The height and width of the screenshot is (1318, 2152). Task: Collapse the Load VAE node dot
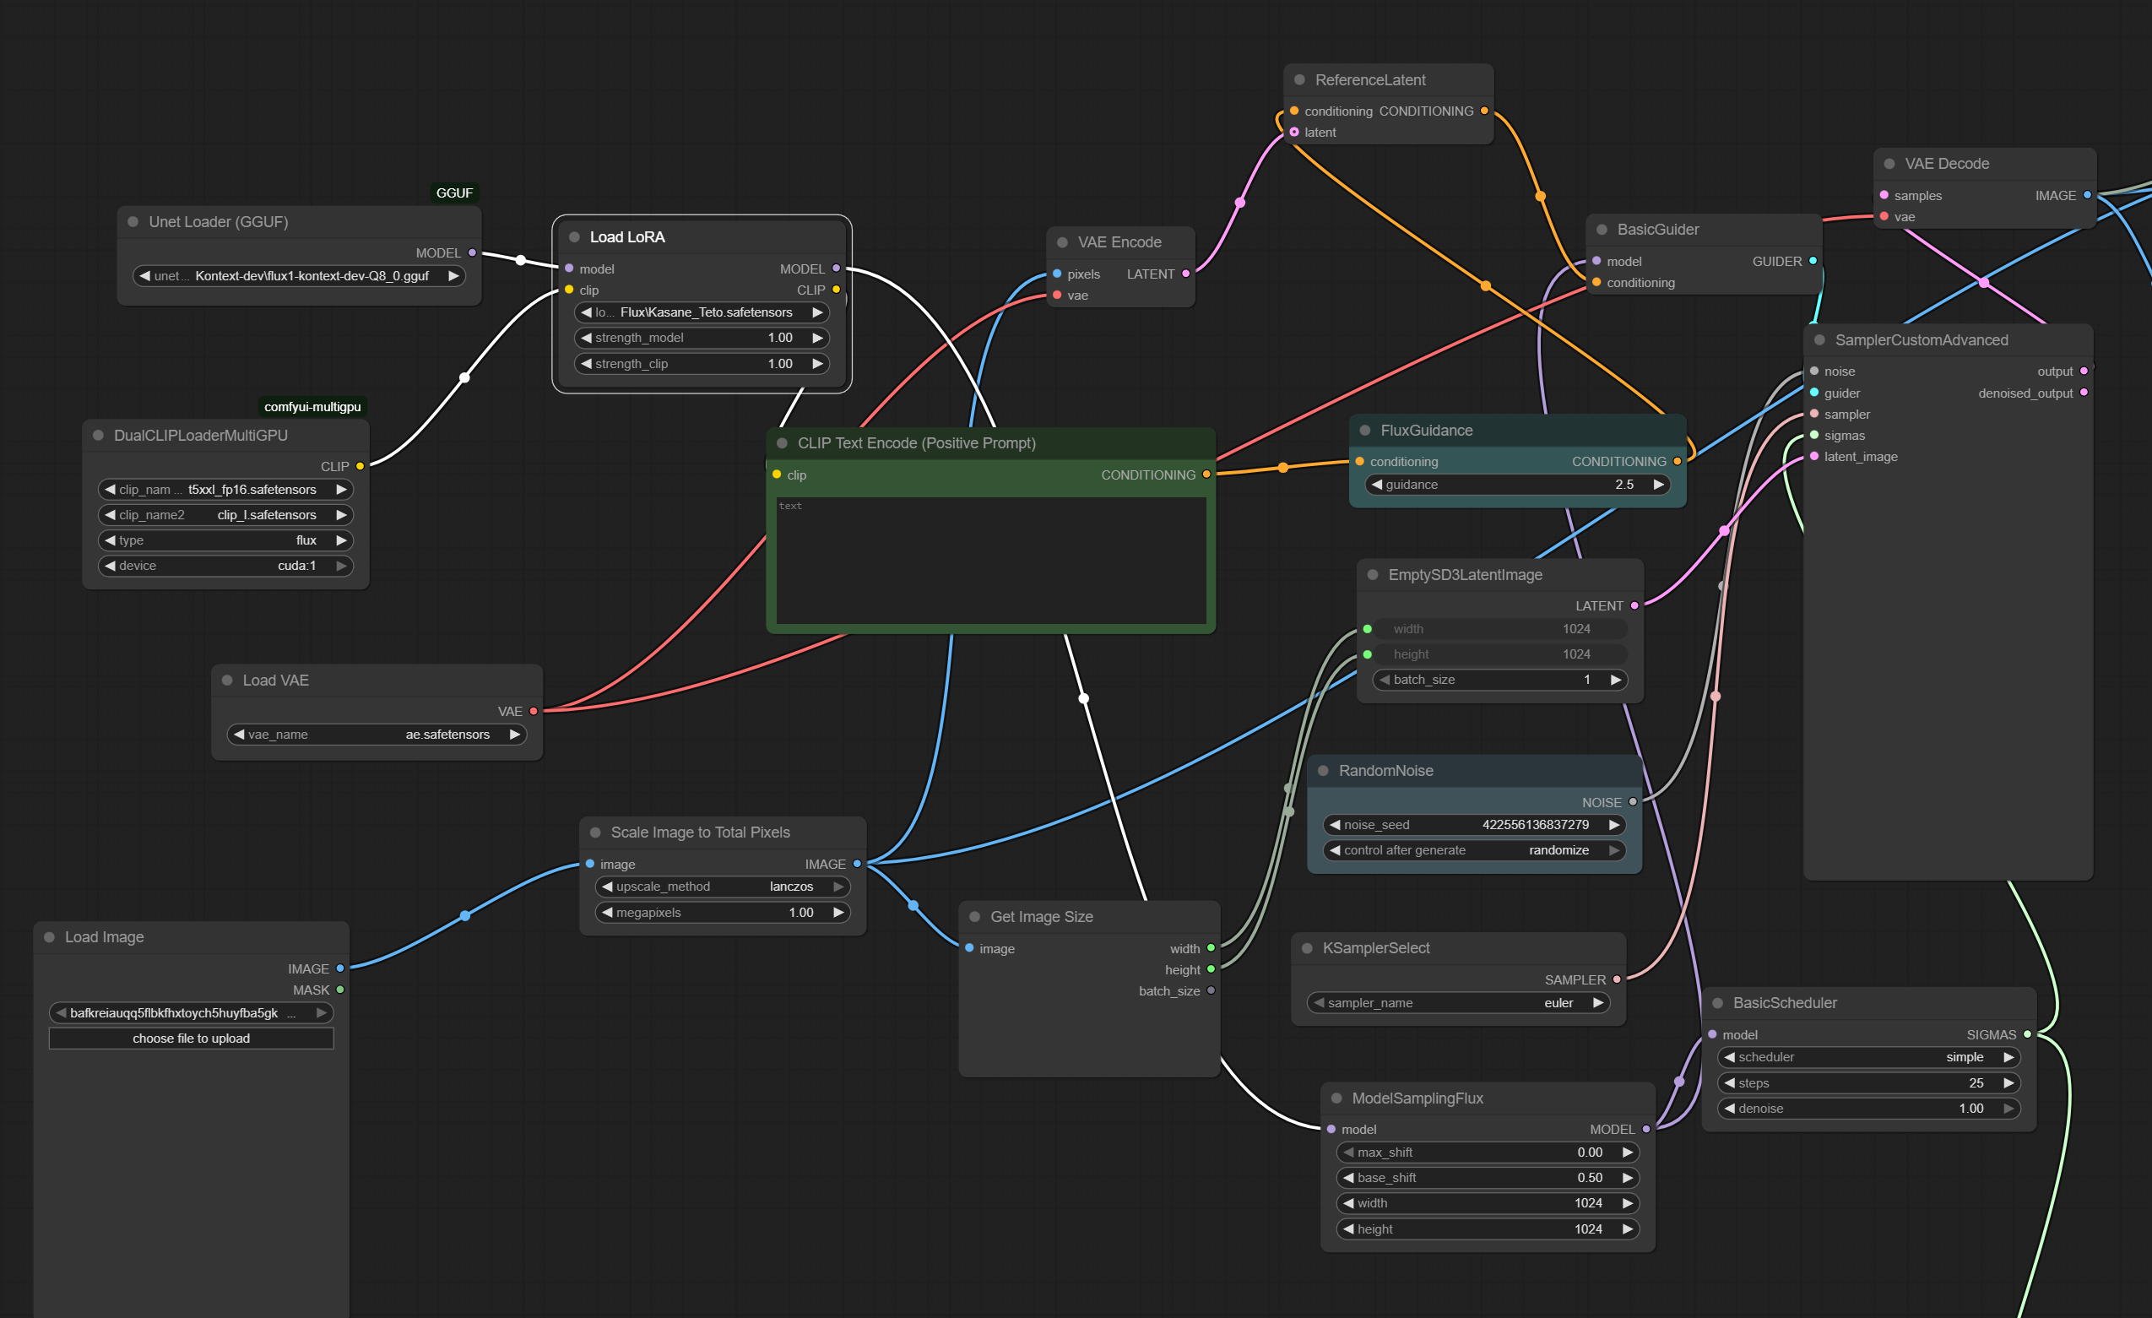coord(227,680)
